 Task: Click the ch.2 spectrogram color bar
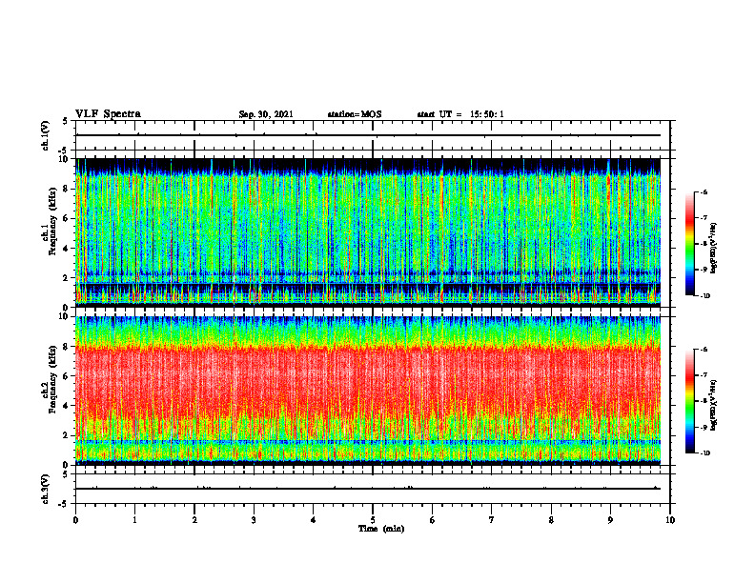click(689, 401)
